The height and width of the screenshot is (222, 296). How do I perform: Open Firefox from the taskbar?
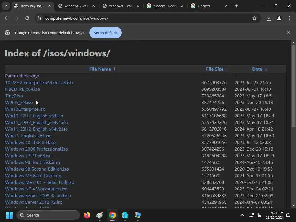pyautogui.click(x=87, y=215)
